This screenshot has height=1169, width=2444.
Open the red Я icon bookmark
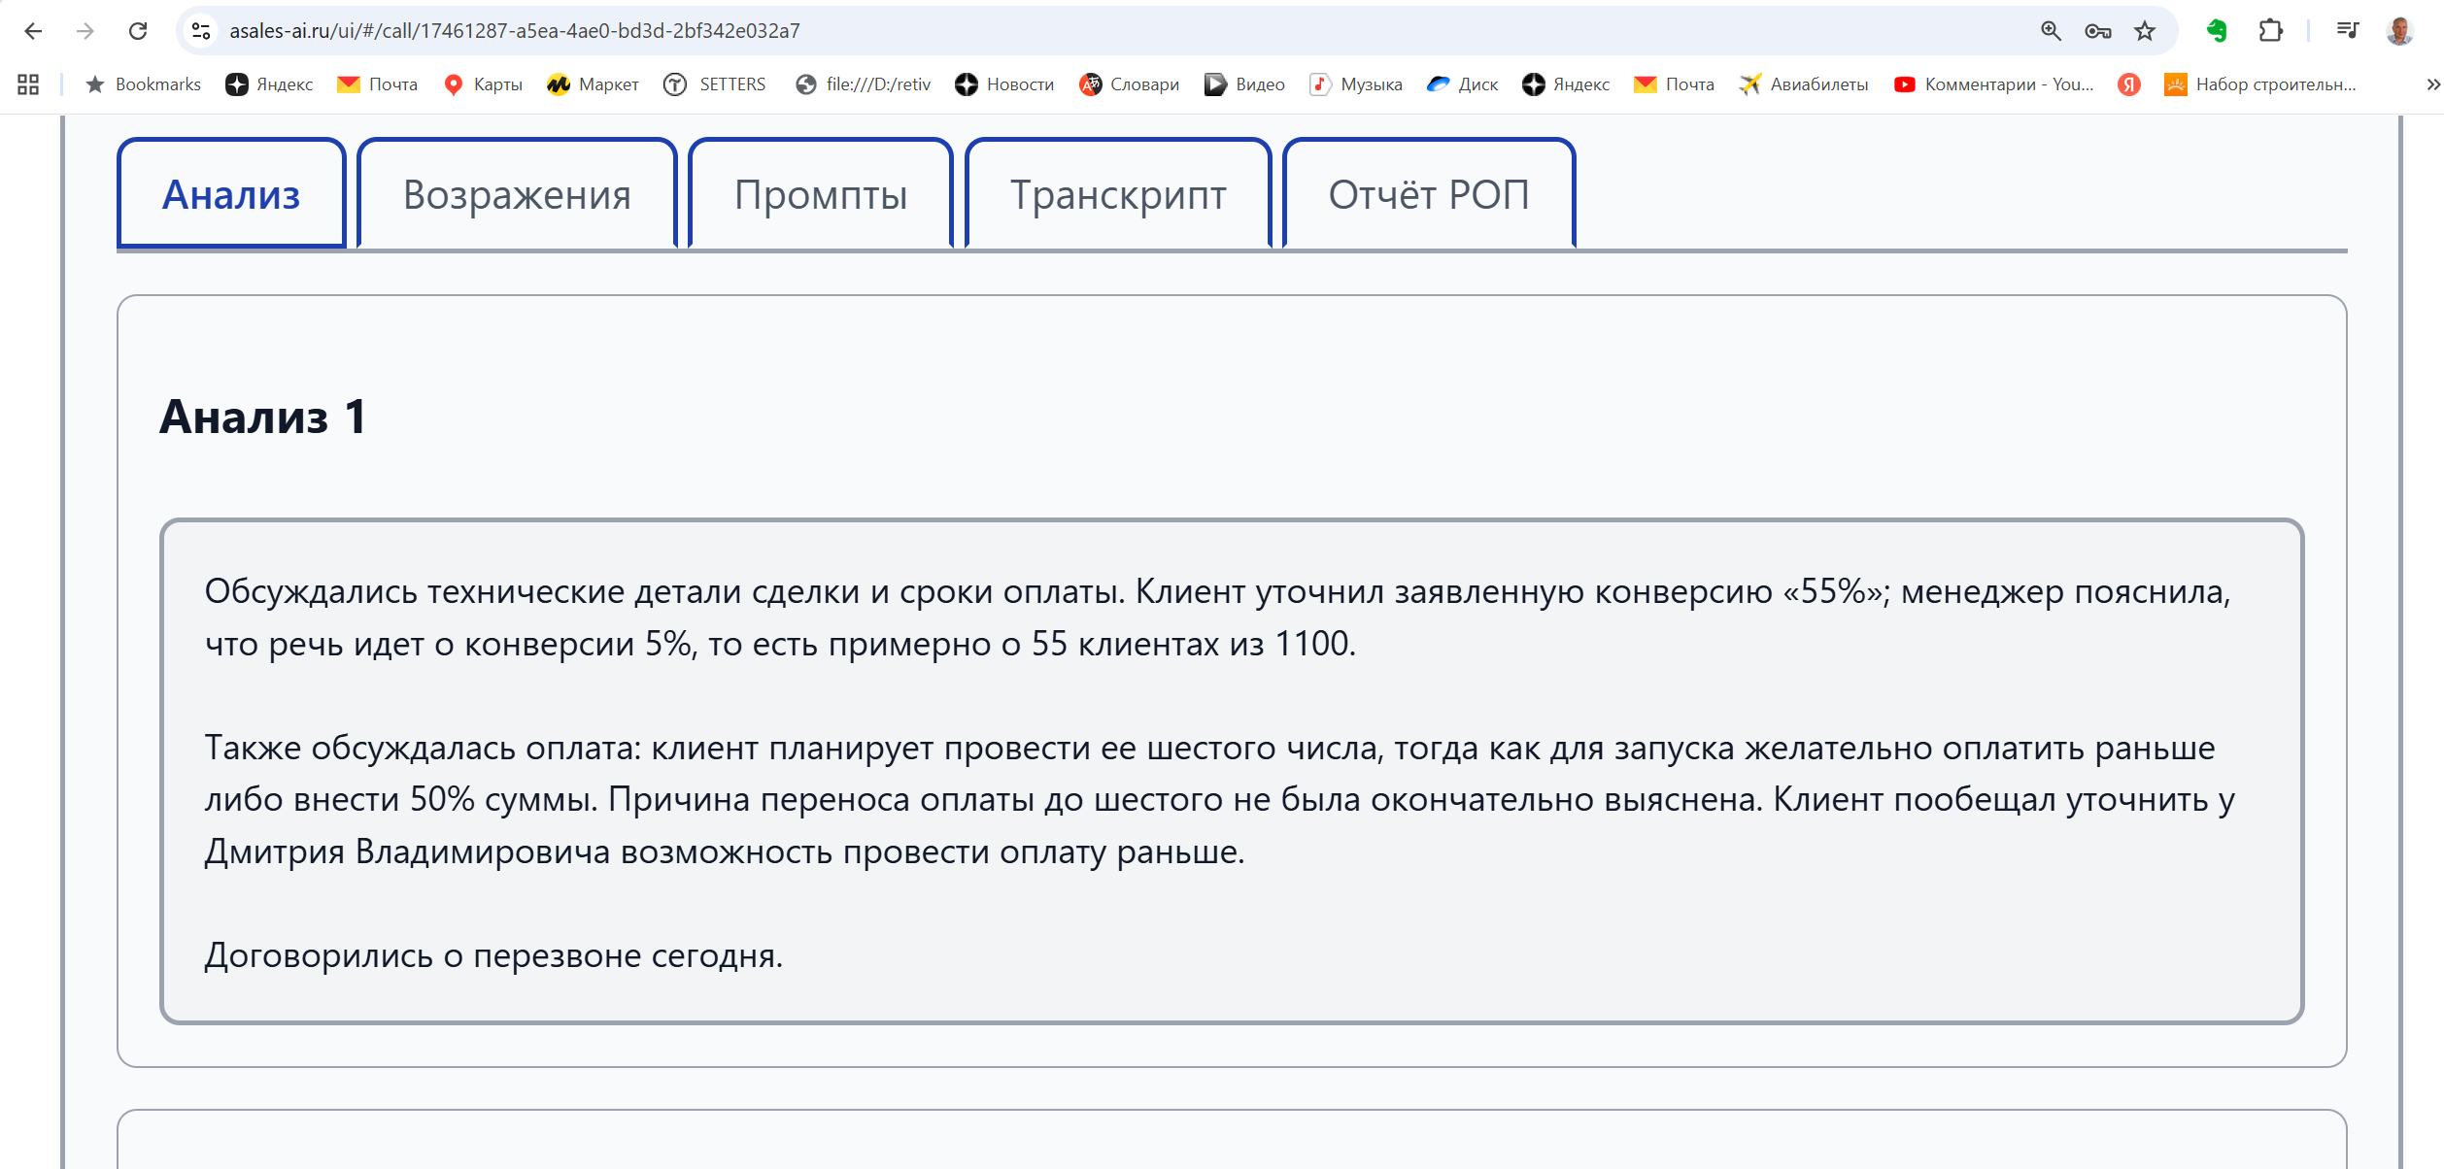tap(2129, 84)
